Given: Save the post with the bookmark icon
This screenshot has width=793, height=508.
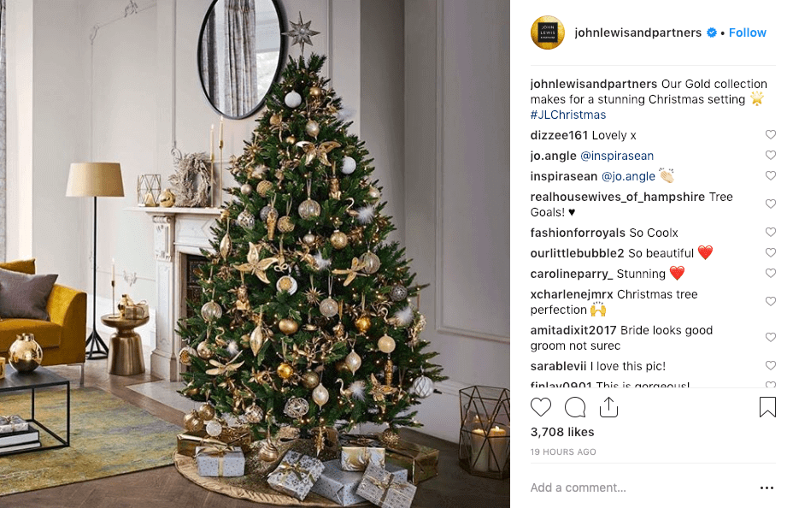Looking at the screenshot, I should tap(767, 407).
